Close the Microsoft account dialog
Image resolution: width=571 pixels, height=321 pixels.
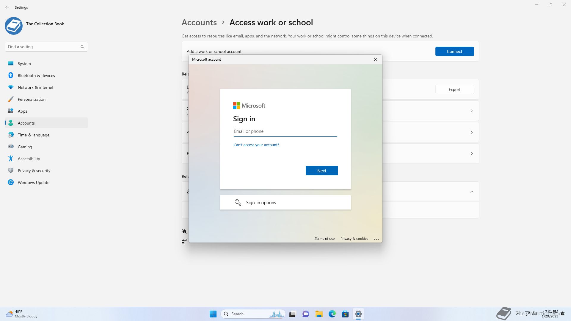click(x=376, y=59)
